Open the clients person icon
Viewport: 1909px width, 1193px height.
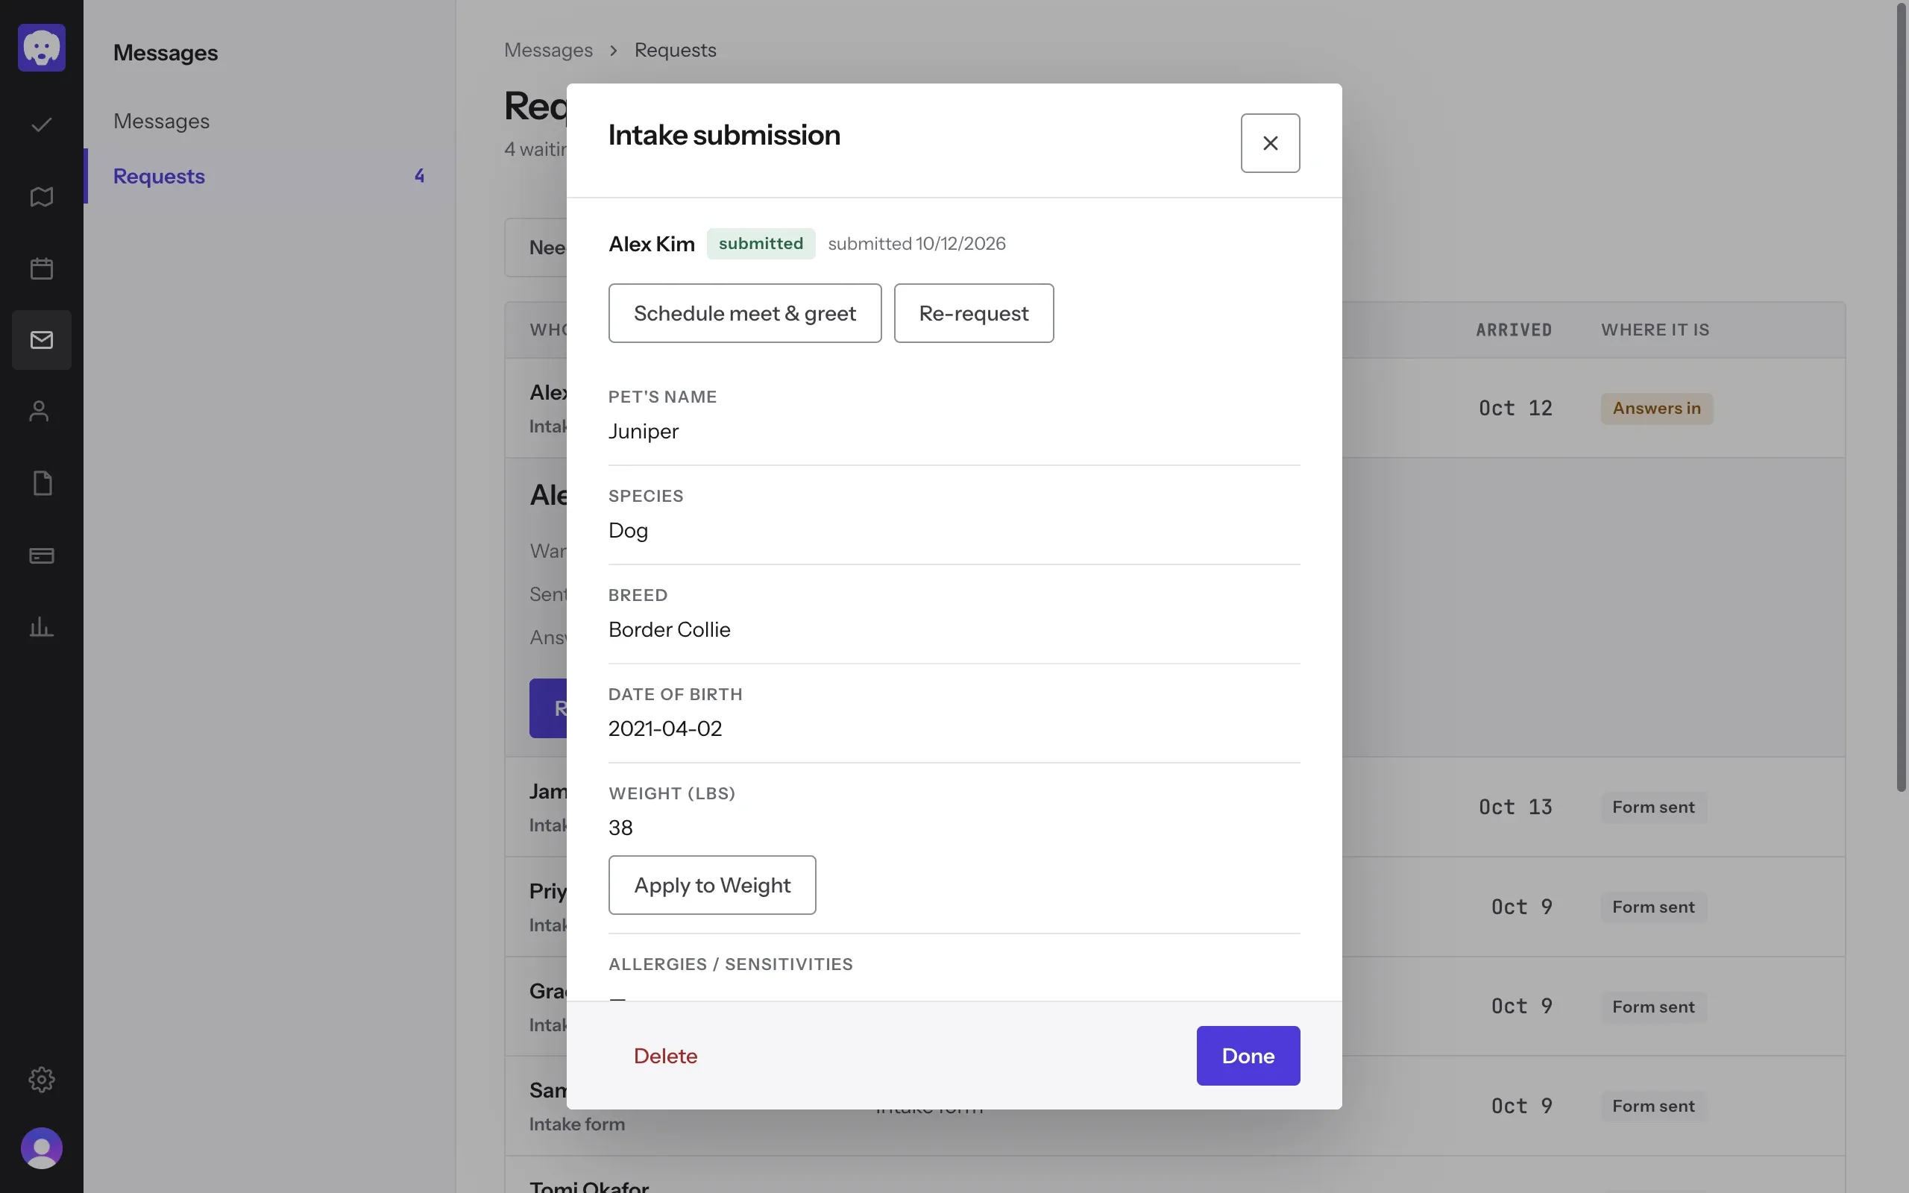[41, 412]
